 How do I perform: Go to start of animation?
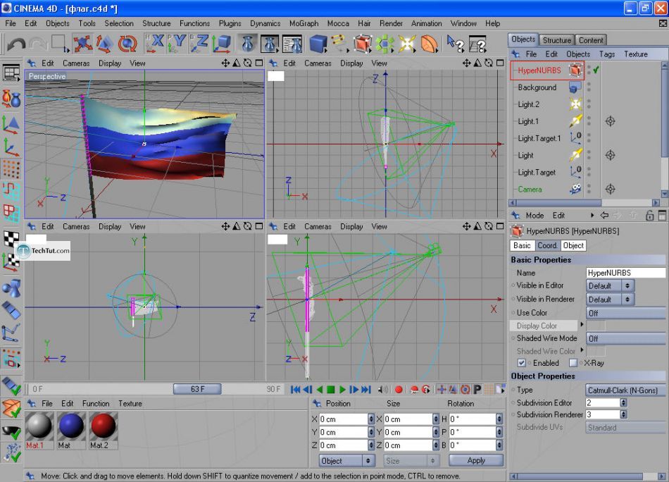tap(295, 390)
